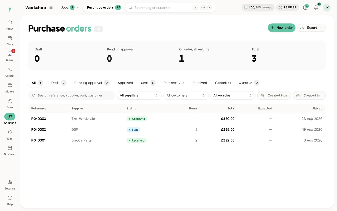Open the Business section in sidebar
Image resolution: width=337 pixels, height=211 pixels.
click(x=10, y=151)
